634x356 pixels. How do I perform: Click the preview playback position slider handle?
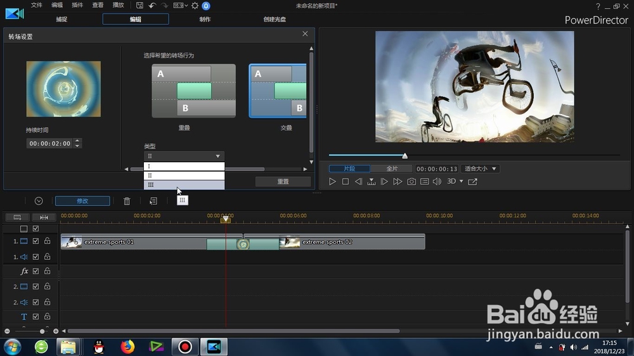[x=404, y=156]
